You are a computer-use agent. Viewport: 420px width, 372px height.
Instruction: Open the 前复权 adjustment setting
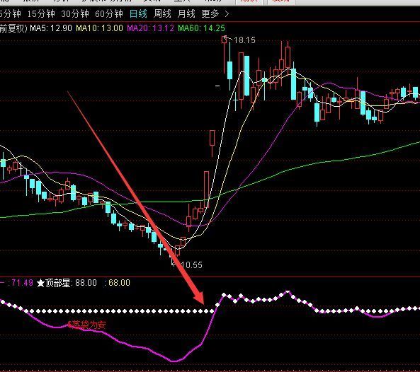(13, 28)
